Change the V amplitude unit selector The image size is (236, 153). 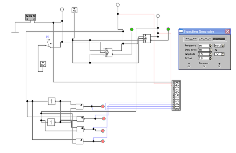[x=219, y=54]
